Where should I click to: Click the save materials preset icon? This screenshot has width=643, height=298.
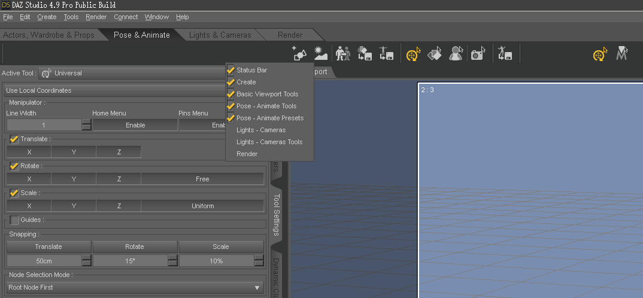(364, 54)
